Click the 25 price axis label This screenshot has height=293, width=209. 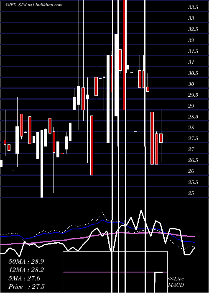tap(191, 193)
